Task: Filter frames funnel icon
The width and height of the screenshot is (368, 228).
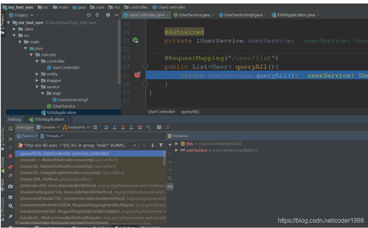Action: pos(161,145)
